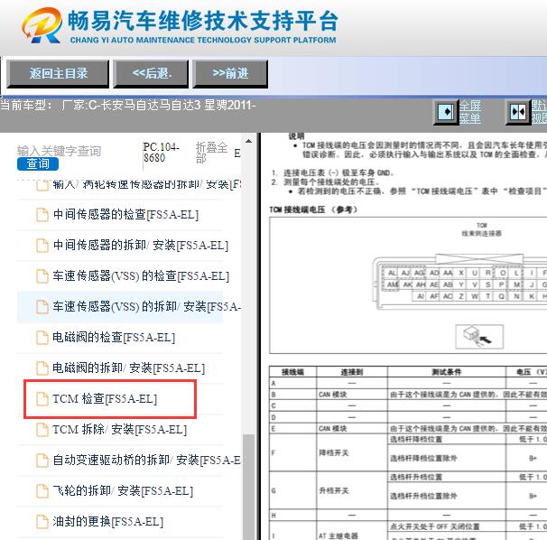Click document icon beside 中间传感器的拆卸/安装

(42, 246)
